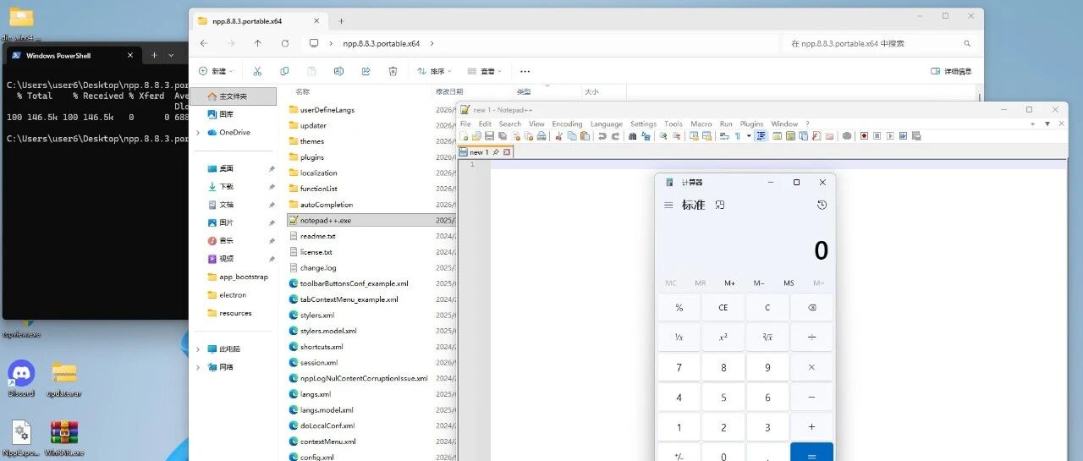Click the Explorer Cut scissors icon
The height and width of the screenshot is (461, 1083).
coord(257,72)
